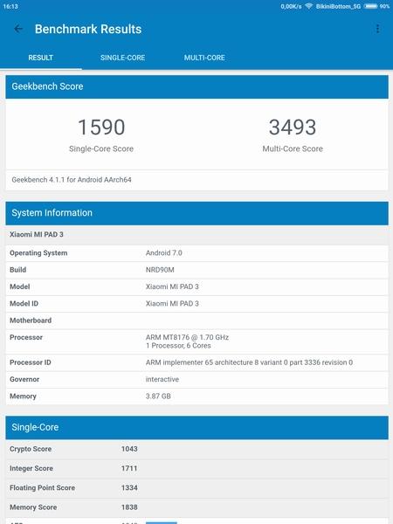The height and width of the screenshot is (524, 393).
Task: Tap the Xiaomi MI PAD 3 device heading
Action: tap(37, 234)
